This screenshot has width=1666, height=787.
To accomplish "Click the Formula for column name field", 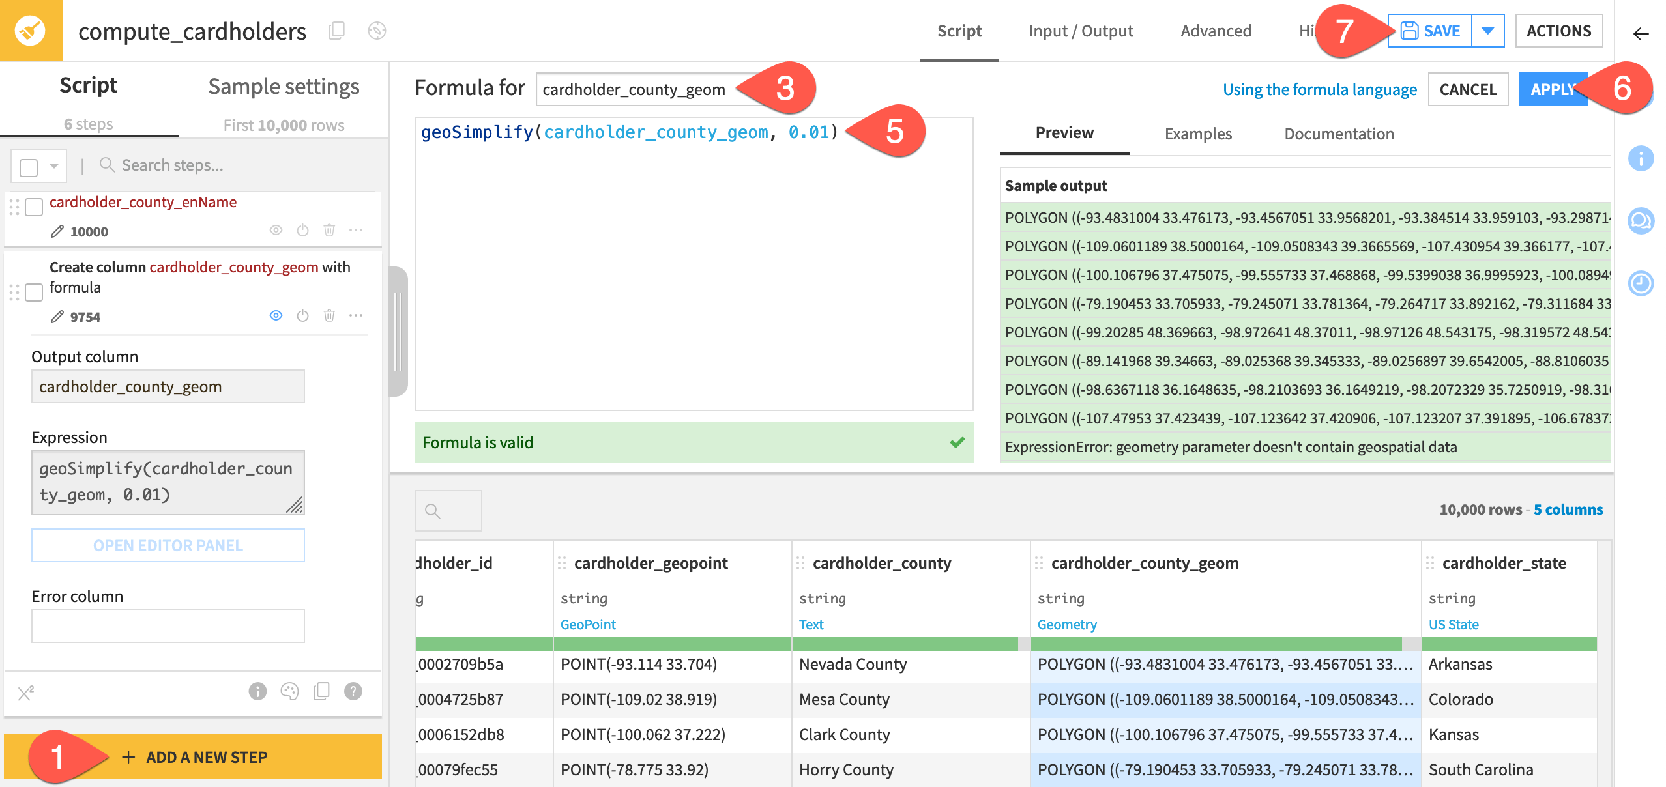I will pos(652,89).
